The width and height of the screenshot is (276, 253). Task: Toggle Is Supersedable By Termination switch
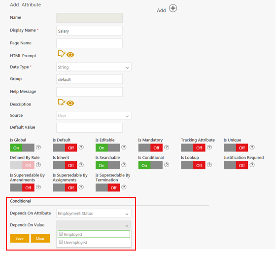pyautogui.click(x=108, y=187)
